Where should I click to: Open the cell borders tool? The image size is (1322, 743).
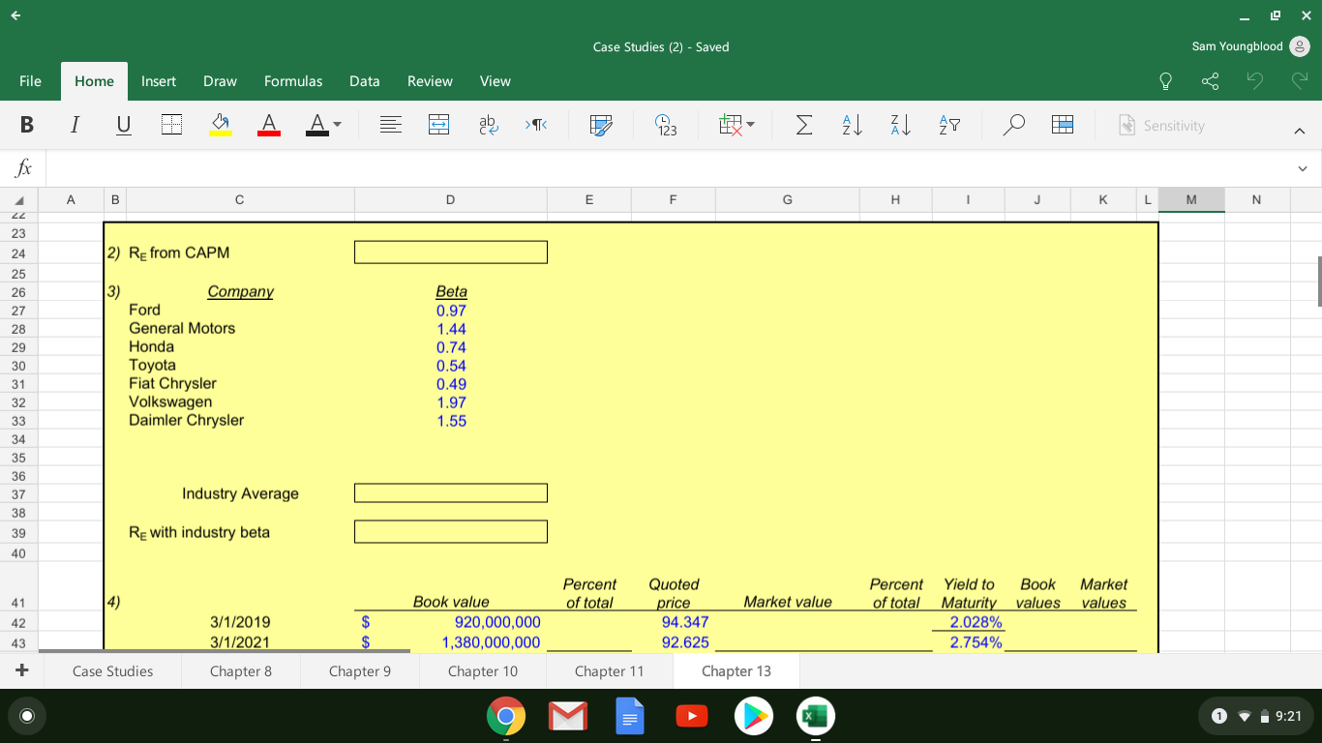tap(171, 126)
